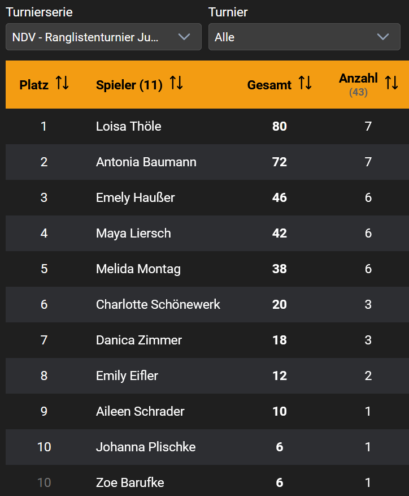This screenshot has height=496, width=409.
Task: Click Zoe Barufke in the list
Action: click(x=130, y=482)
